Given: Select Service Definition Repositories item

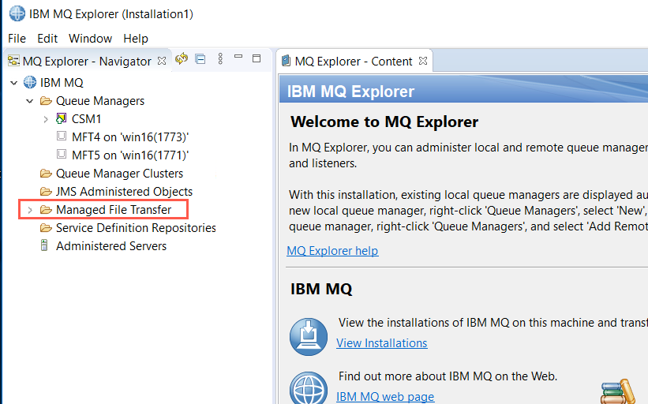Looking at the screenshot, I should 136,228.
